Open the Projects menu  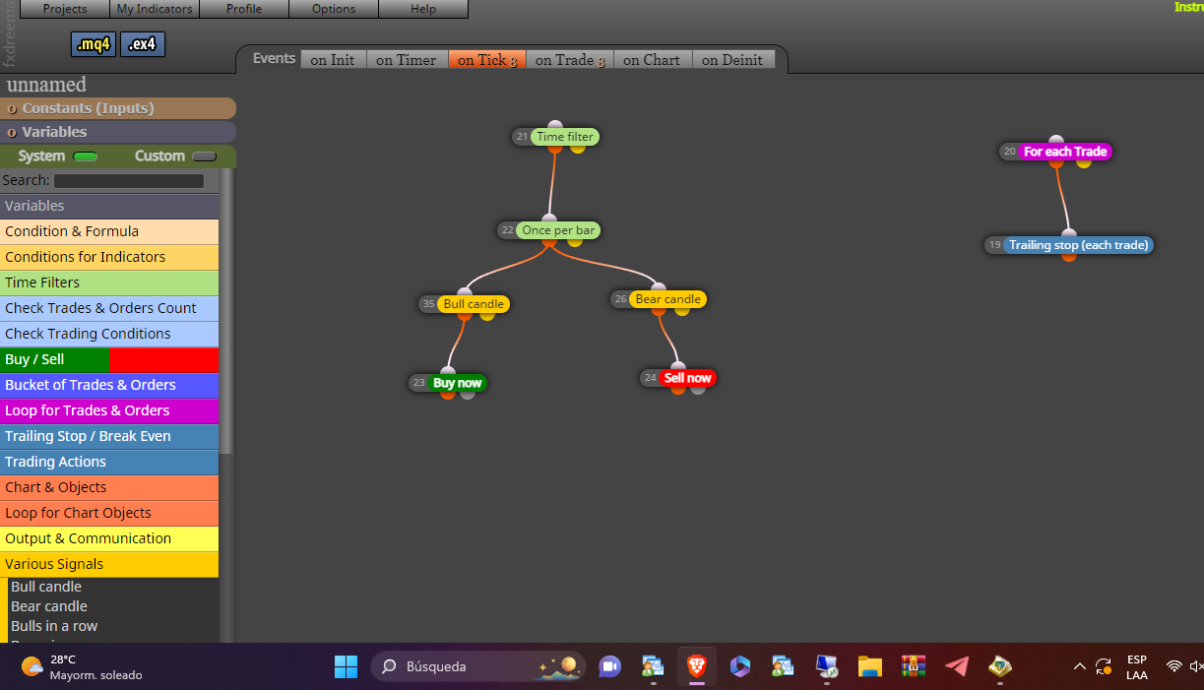pyautogui.click(x=64, y=9)
